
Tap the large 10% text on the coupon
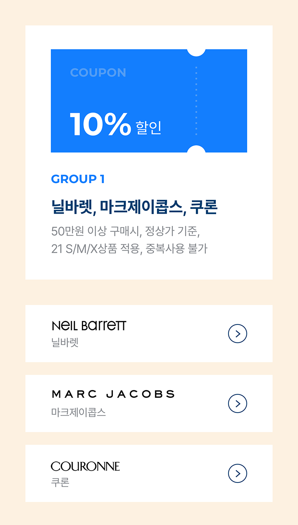click(100, 124)
